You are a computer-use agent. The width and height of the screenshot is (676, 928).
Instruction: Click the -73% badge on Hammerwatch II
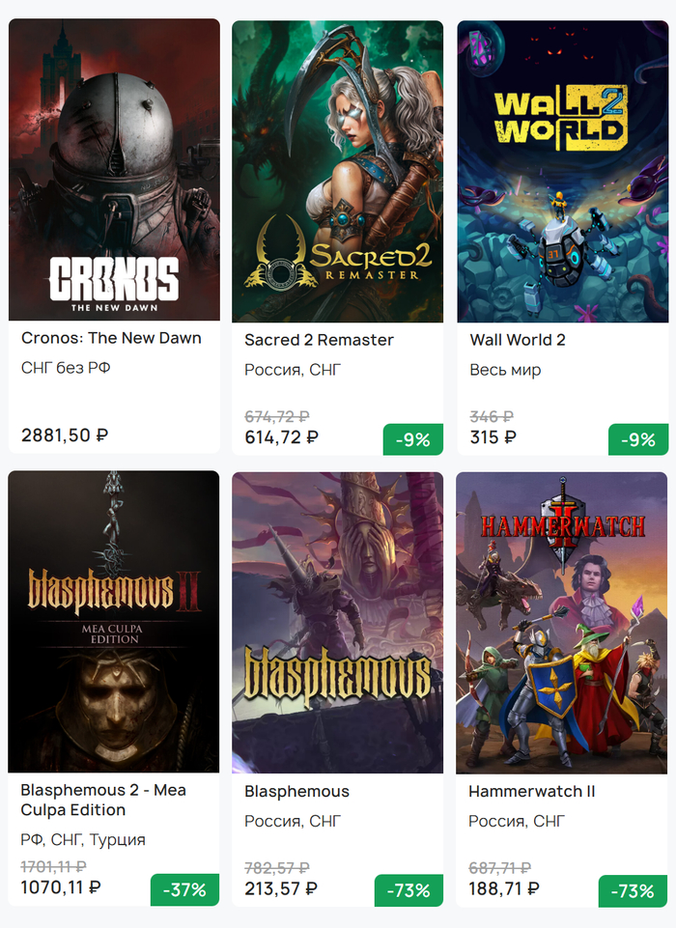coord(633,890)
